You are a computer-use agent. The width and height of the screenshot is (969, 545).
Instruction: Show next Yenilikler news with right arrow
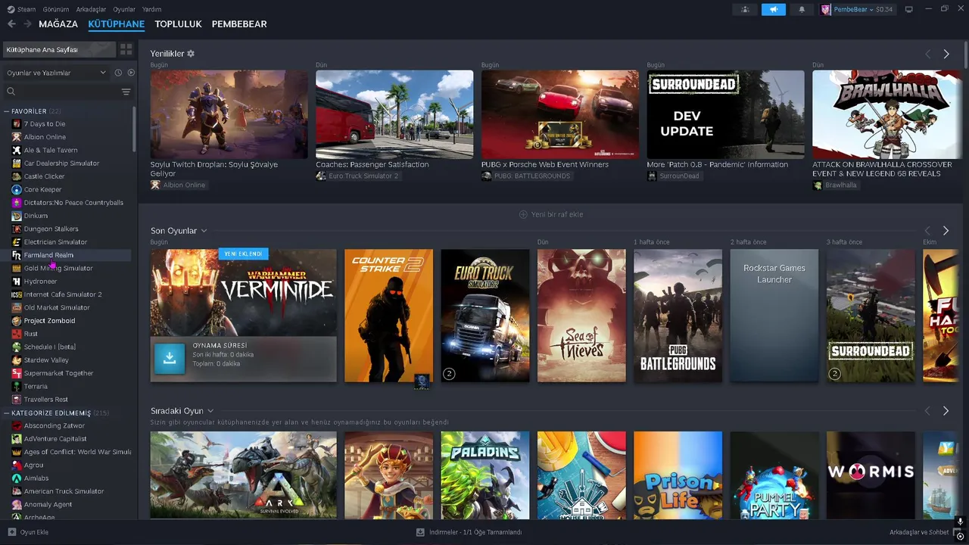click(946, 54)
